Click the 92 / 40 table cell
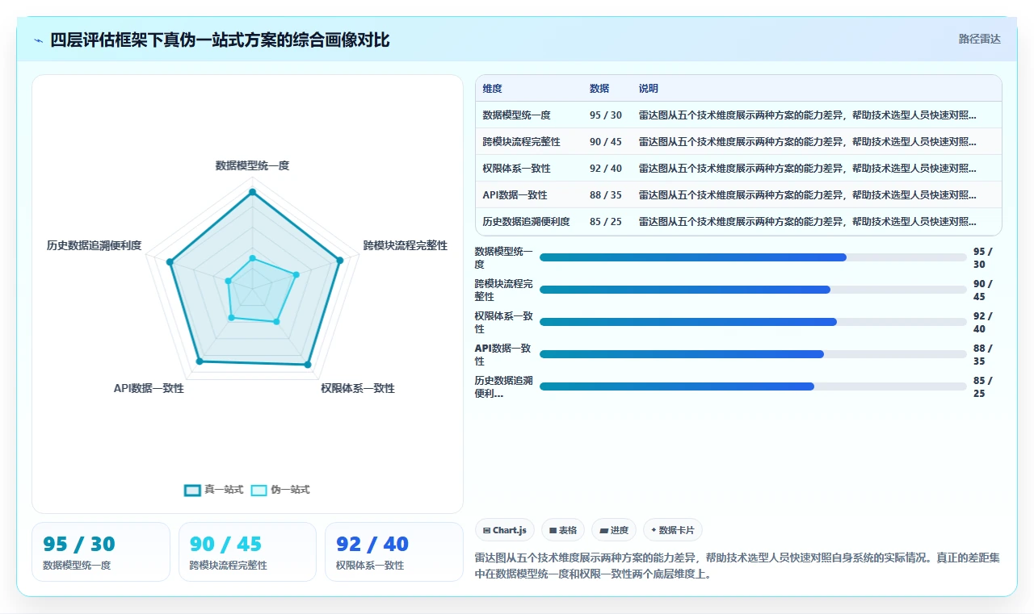The width and height of the screenshot is (1034, 614). pyautogui.click(x=606, y=168)
